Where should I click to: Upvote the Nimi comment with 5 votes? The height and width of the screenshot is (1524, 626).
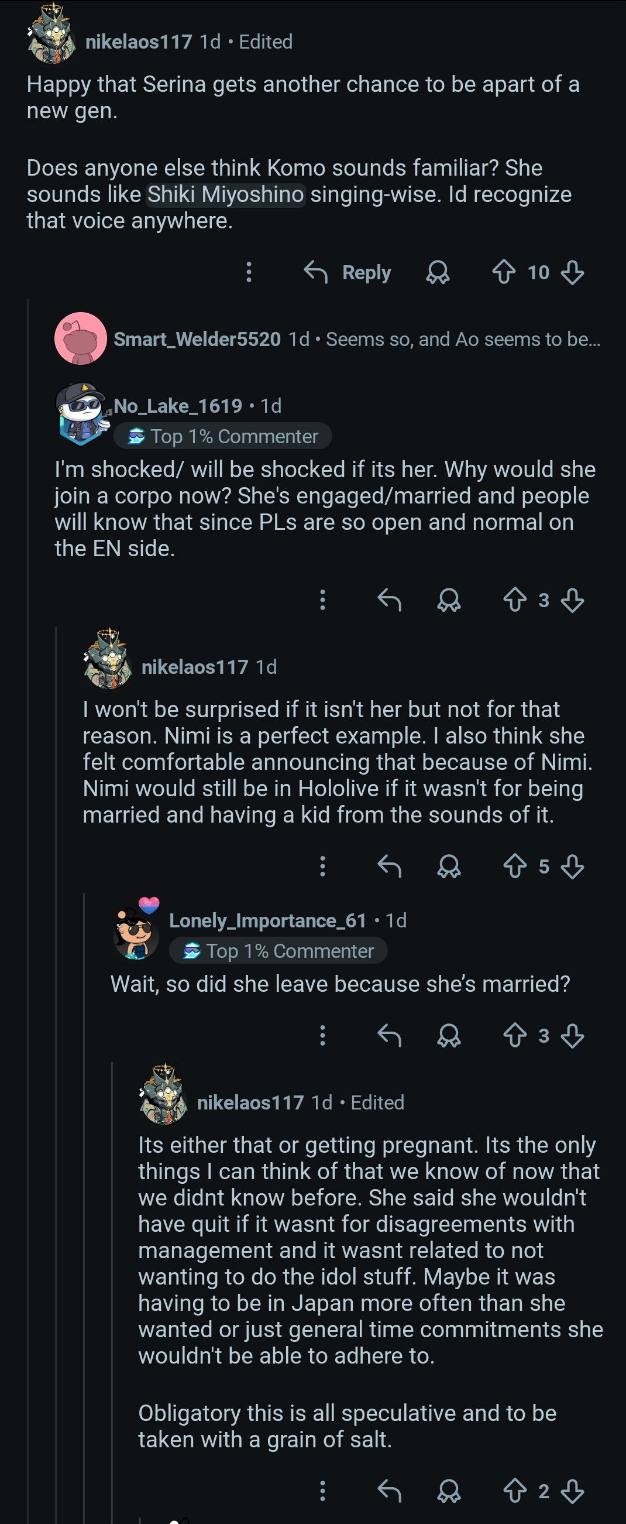515,866
